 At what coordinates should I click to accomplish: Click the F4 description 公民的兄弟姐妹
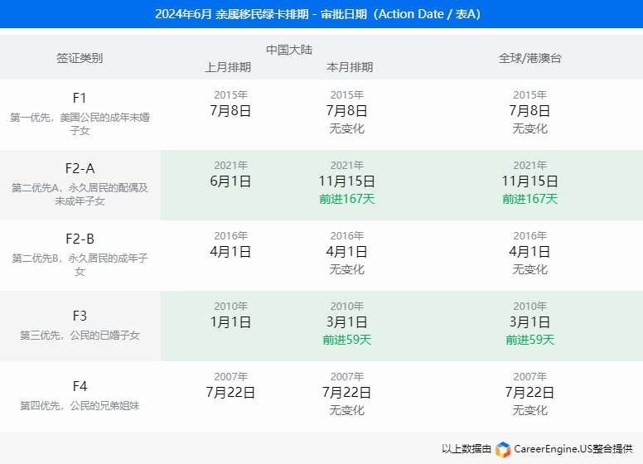click(80, 406)
